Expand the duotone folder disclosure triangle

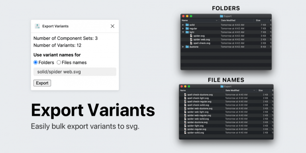[183, 47]
